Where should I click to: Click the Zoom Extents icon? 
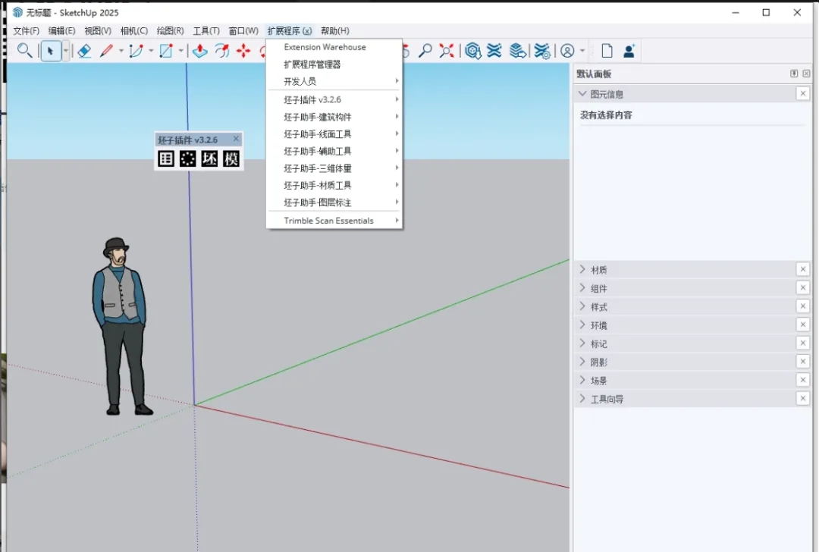tap(447, 51)
